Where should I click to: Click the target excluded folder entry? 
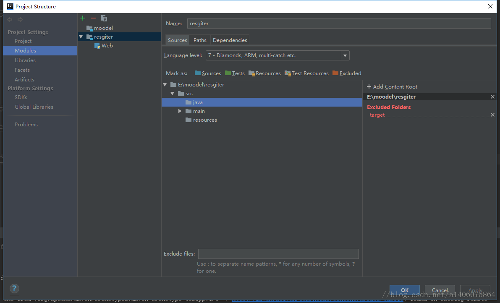pos(377,115)
